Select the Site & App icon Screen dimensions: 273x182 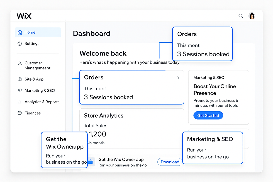click(x=20, y=79)
